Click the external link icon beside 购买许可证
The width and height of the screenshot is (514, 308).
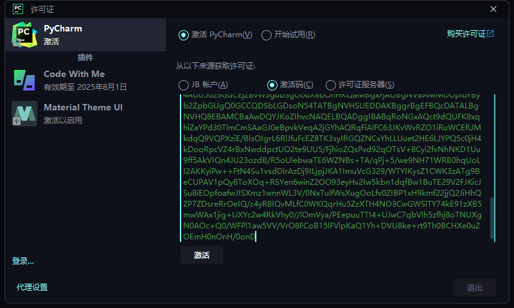(x=490, y=33)
